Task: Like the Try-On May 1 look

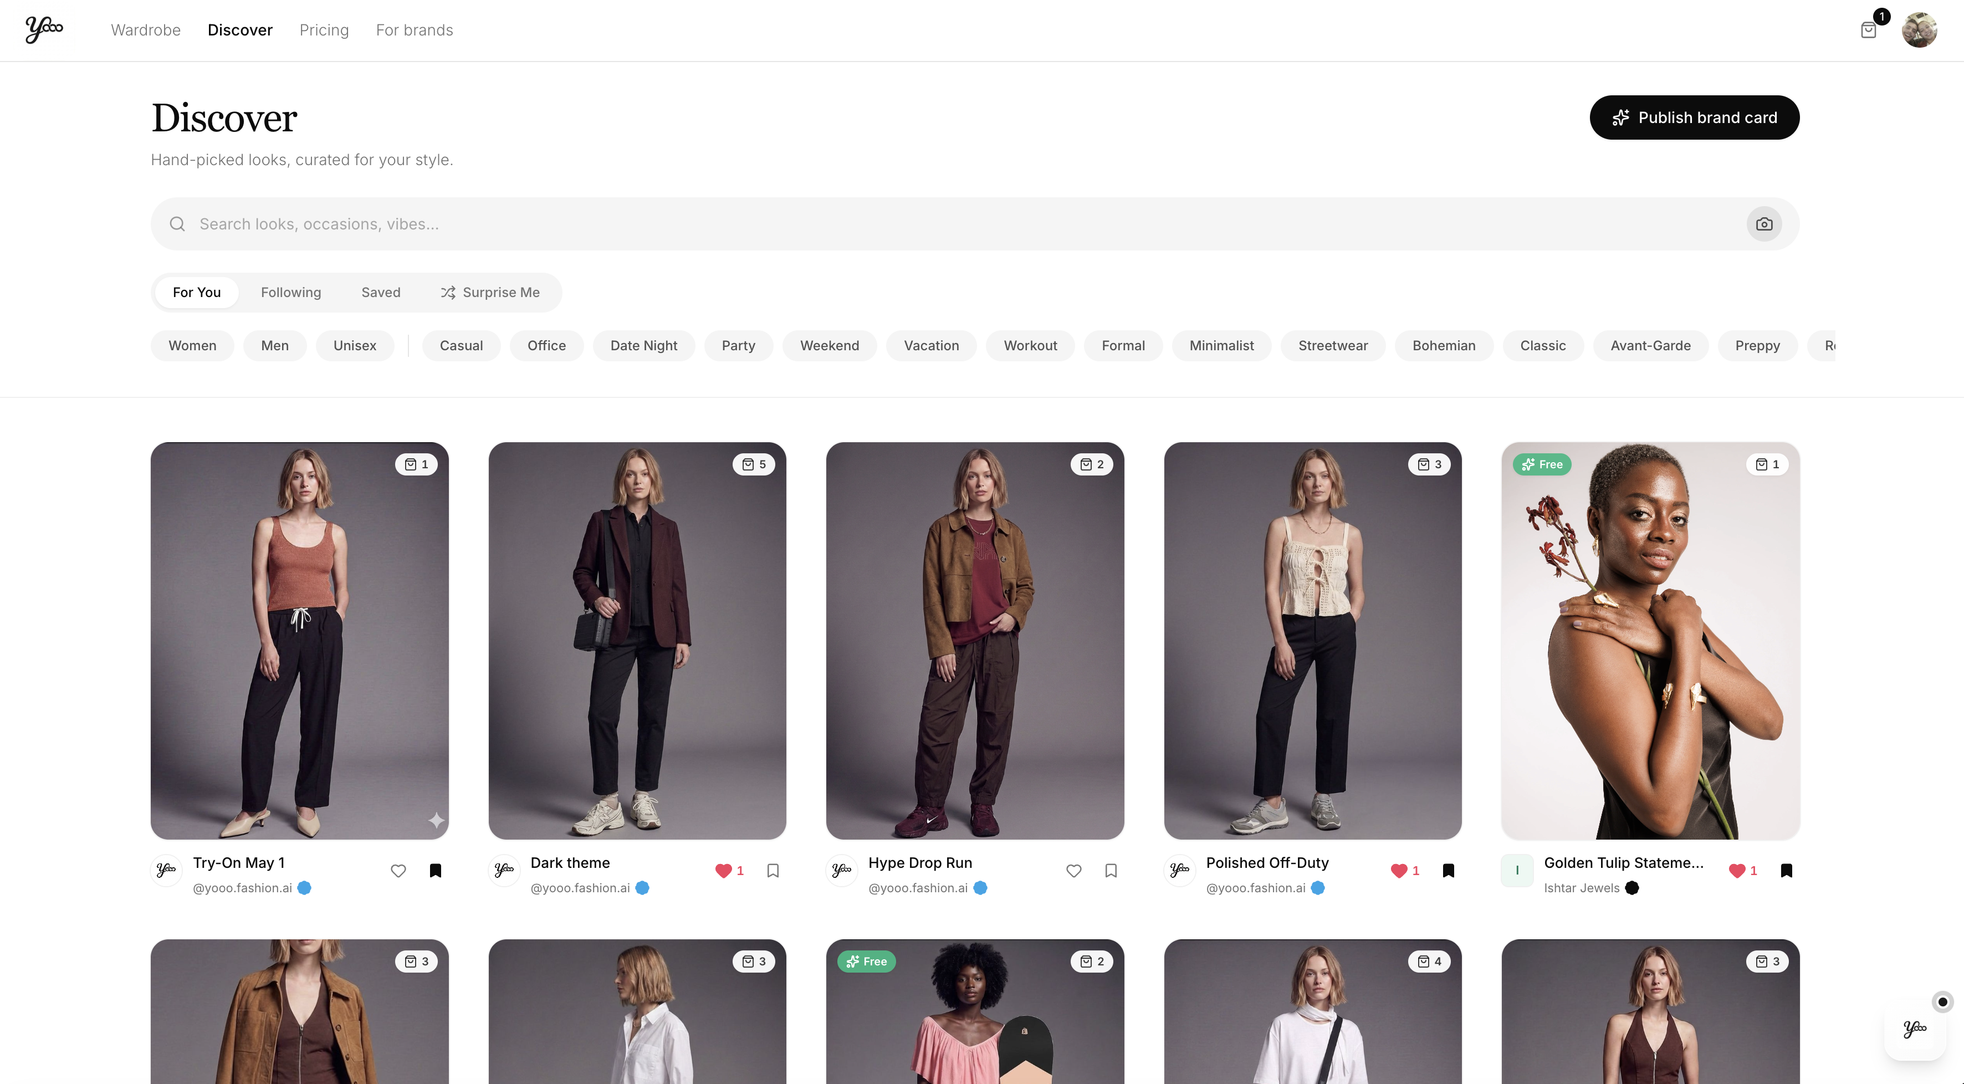Action: [x=398, y=871]
